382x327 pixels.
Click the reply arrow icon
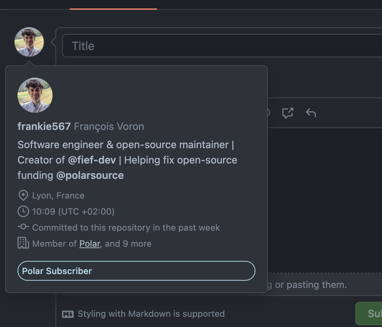(x=311, y=113)
